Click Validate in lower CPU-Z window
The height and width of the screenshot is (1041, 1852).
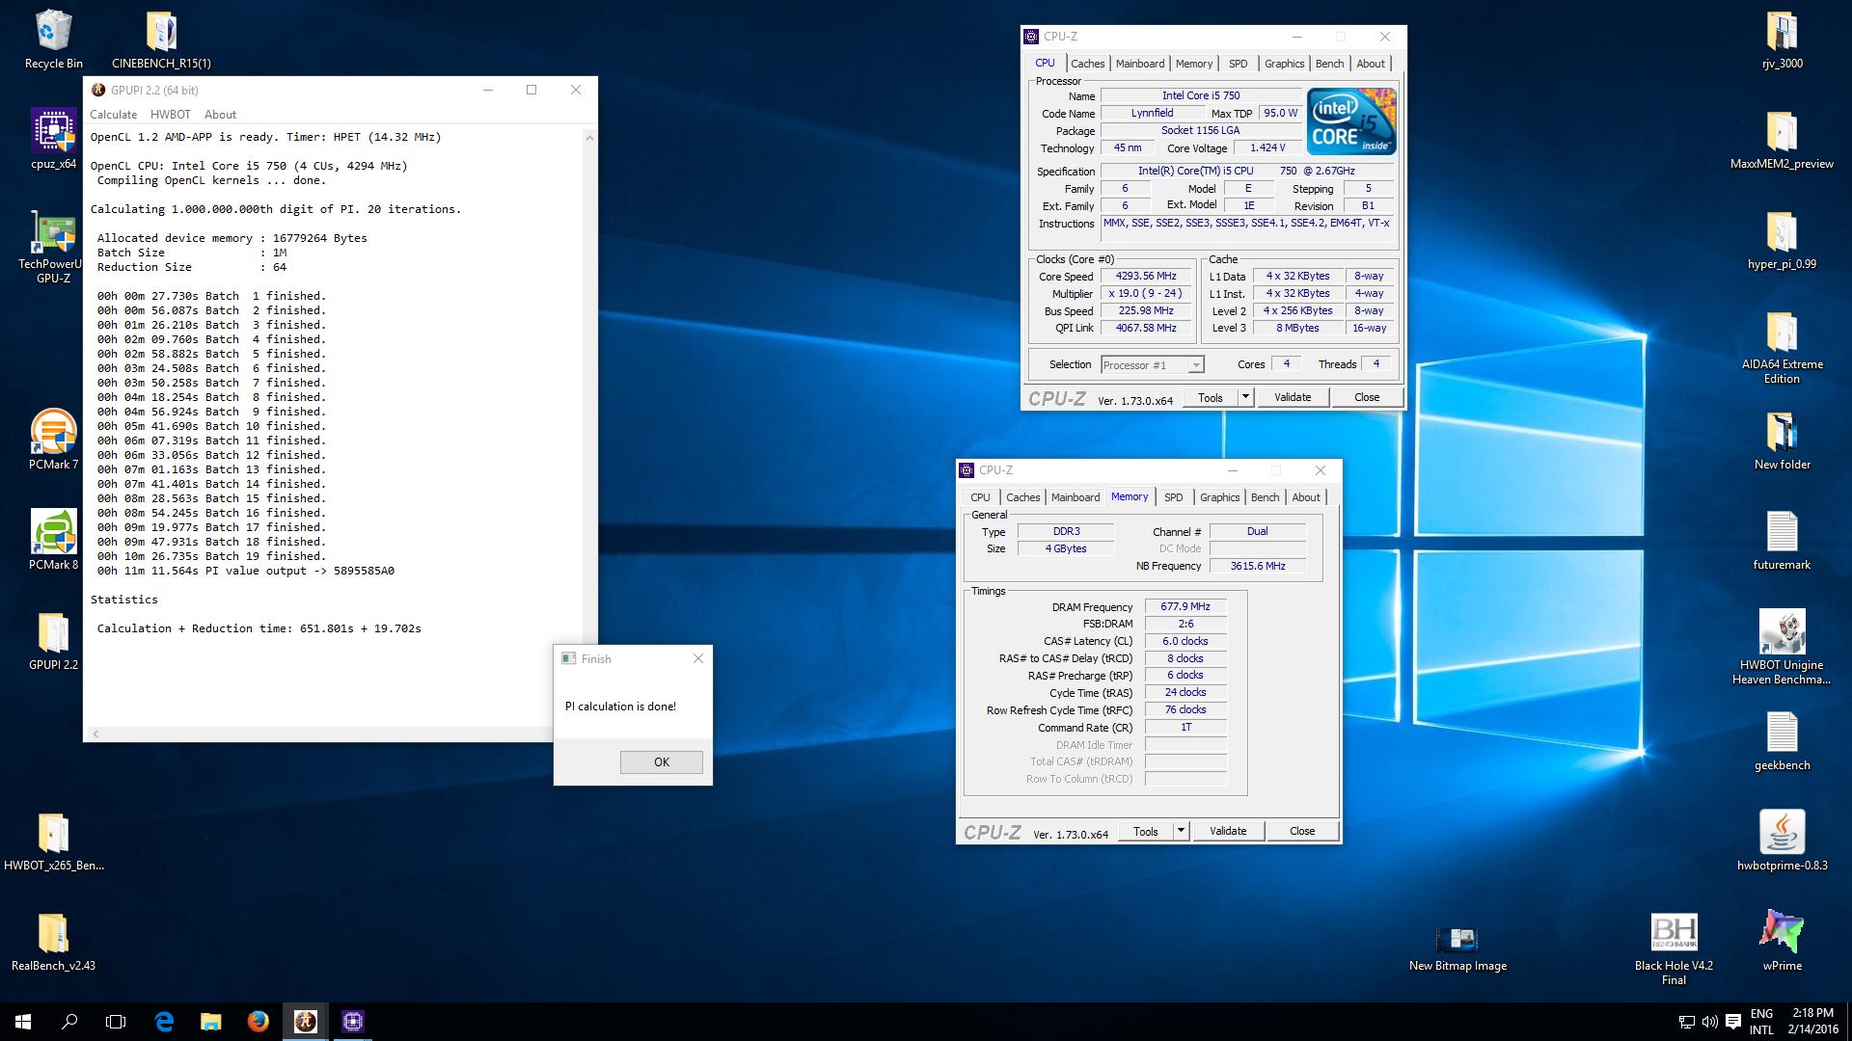click(1228, 831)
